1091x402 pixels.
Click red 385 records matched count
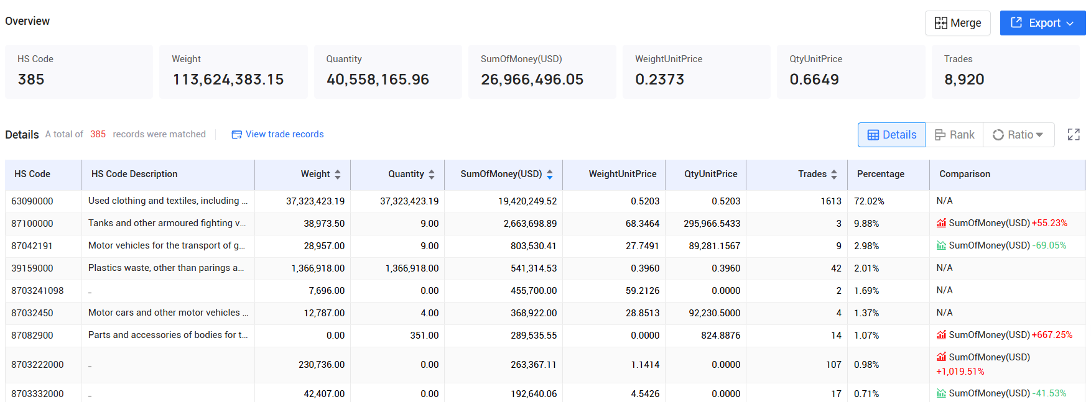[x=98, y=134]
